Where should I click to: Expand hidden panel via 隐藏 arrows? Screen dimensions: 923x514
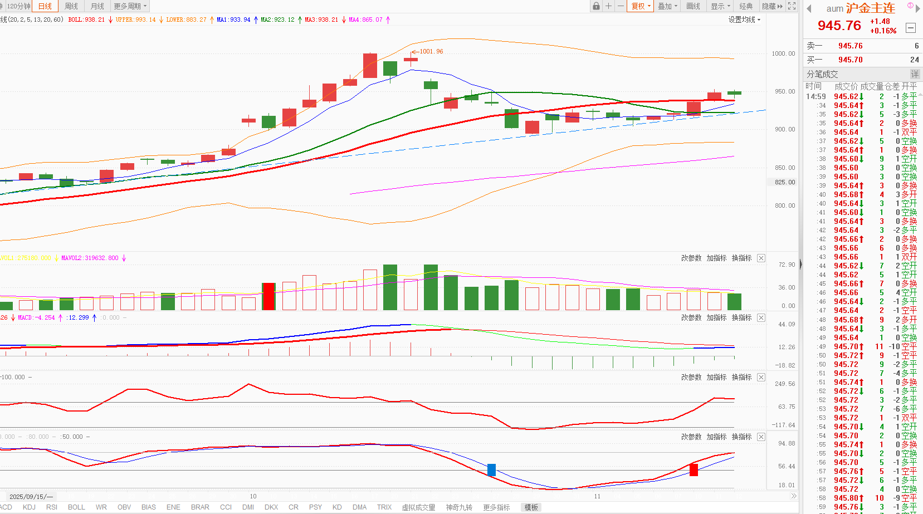point(772,6)
